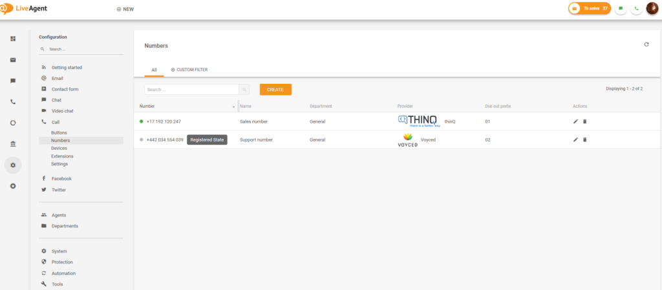Open Devices under Call menu
This screenshot has width=662, height=290.
click(59, 148)
